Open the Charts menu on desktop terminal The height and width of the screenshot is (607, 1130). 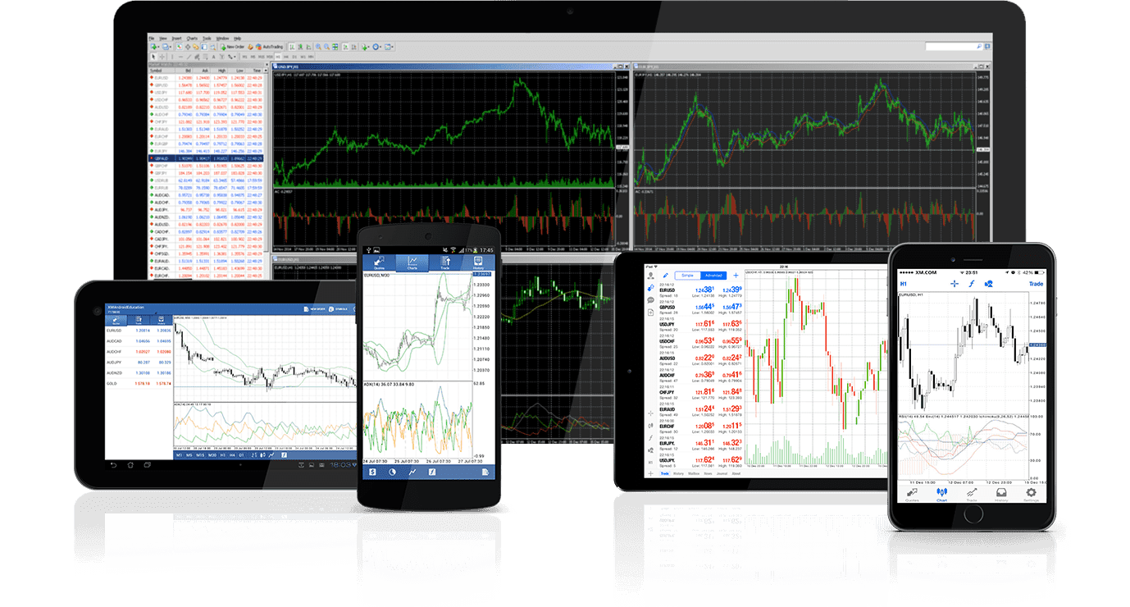(192, 39)
